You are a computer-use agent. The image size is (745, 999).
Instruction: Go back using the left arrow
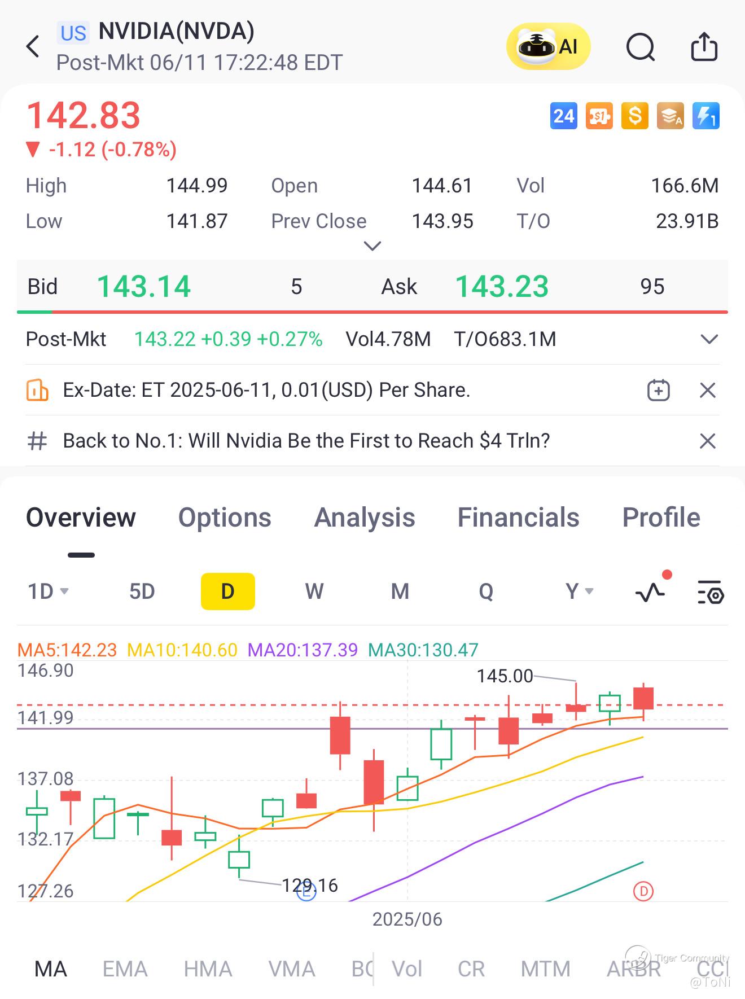click(x=33, y=46)
